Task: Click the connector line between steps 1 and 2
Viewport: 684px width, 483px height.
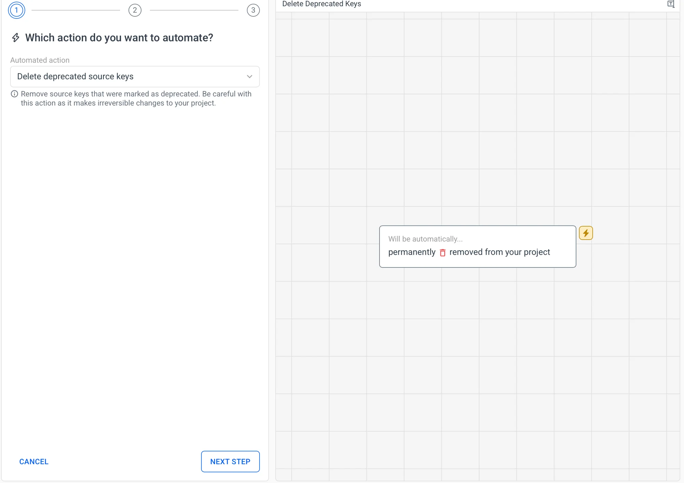Action: coord(76,10)
